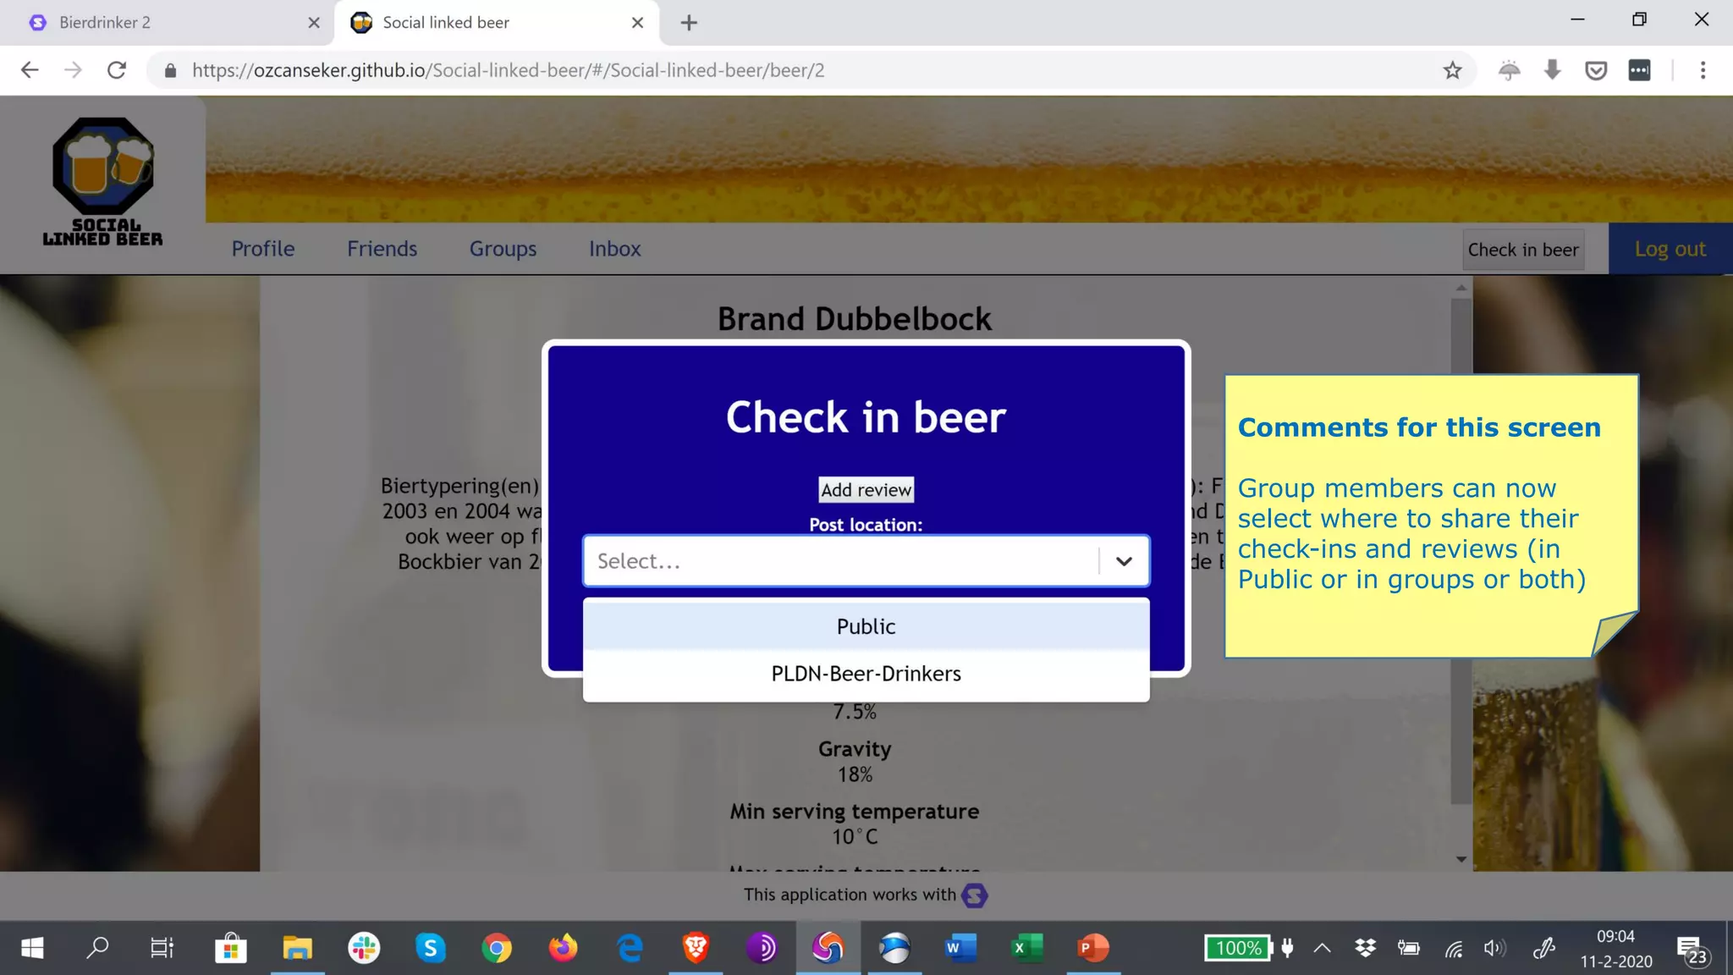The width and height of the screenshot is (1733, 975).
Task: Click the Solid logo in footer
Action: pos(974,895)
